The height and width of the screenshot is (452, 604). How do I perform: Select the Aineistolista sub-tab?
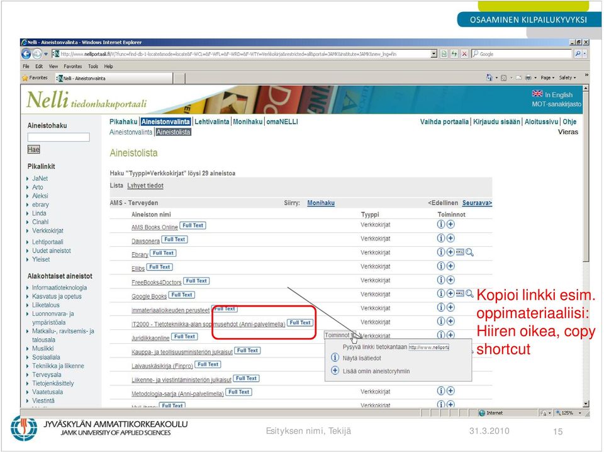(x=174, y=132)
